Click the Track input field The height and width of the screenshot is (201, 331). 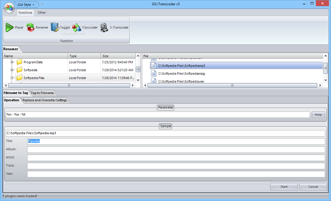(176, 166)
